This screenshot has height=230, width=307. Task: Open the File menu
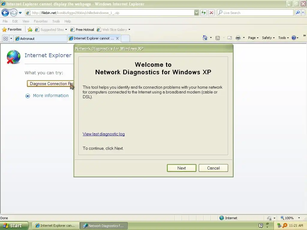[x=5, y=21]
